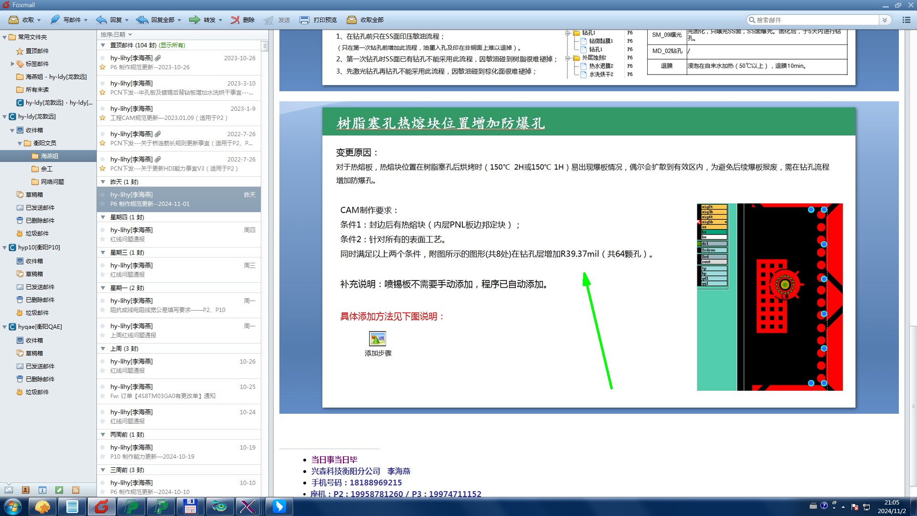Collapse the 置顶邮件 mail group
The image size is (917, 516).
click(x=103, y=45)
